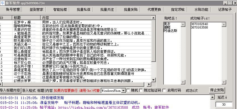The height and width of the screenshot is (109, 237).
Task: Toggle the 启用打码 checkbox
Action: 164,90
